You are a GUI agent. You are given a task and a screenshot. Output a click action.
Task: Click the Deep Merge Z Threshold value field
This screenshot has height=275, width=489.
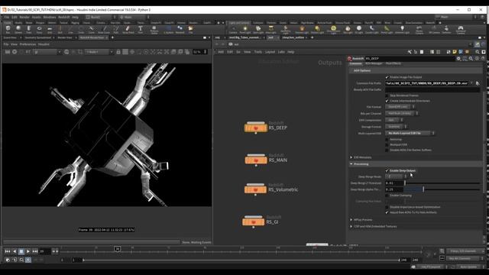[394, 183]
